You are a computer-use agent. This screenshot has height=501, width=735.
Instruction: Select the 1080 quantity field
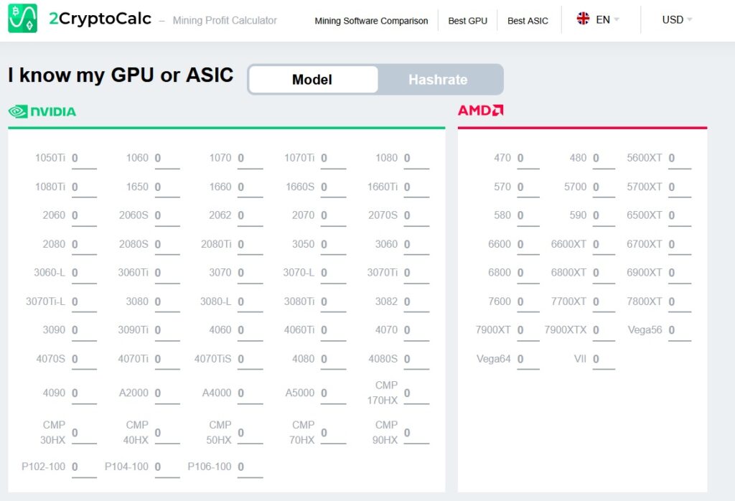point(416,159)
